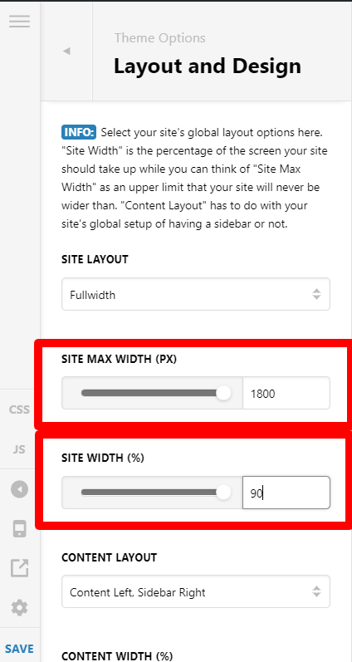Open the custom JS editor
The height and width of the screenshot is (662, 352).
[19, 449]
